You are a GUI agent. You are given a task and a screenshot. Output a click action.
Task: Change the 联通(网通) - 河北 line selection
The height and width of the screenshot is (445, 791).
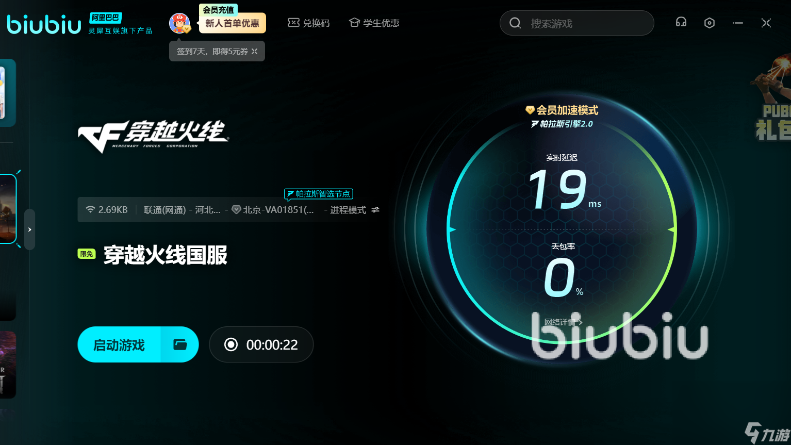point(182,210)
